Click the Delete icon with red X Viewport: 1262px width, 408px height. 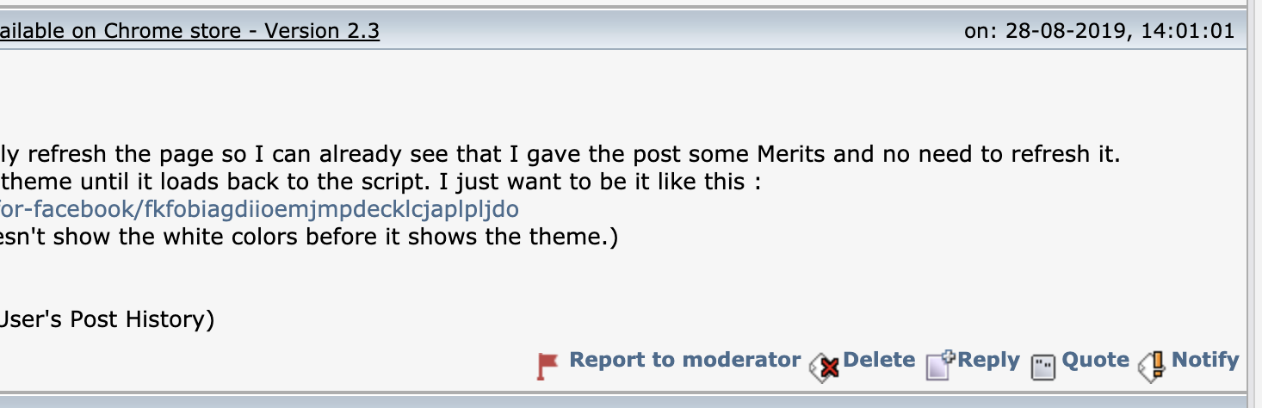tap(825, 367)
